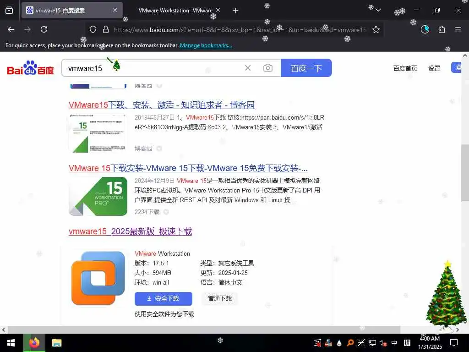Open result VMware 15下载安装-VMware 15下载
Image resolution: width=469 pixels, height=352 pixels.
coord(188,168)
